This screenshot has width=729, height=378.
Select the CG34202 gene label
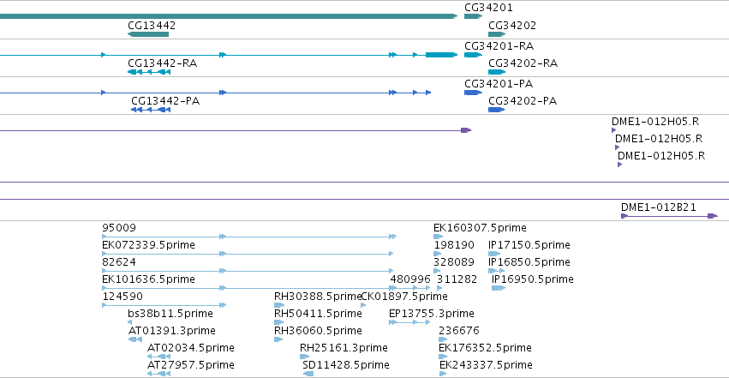point(512,26)
